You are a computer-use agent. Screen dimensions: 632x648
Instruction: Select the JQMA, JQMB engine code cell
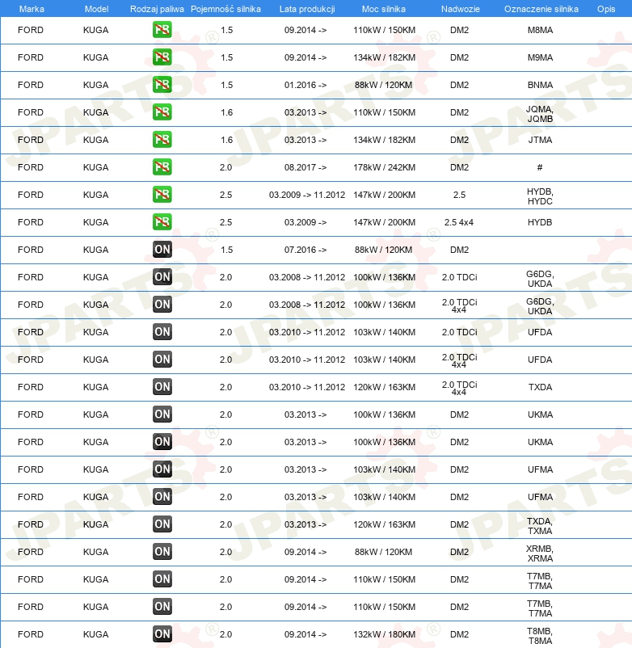[540, 114]
